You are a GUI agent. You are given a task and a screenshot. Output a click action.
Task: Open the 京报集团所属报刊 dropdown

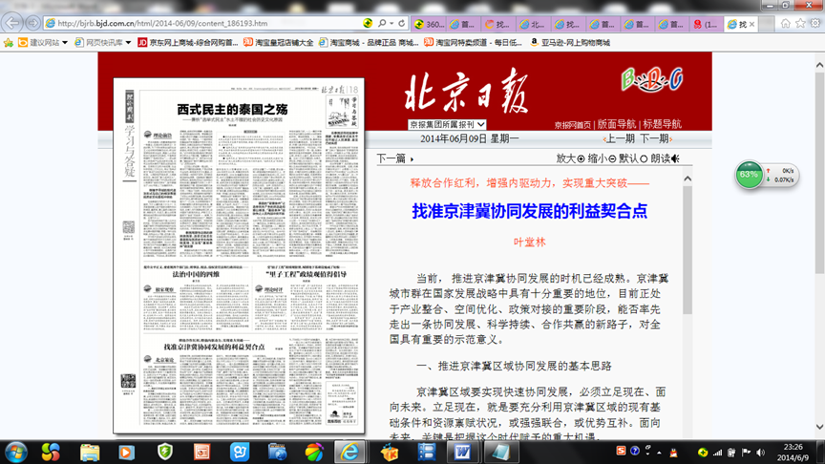click(447, 124)
